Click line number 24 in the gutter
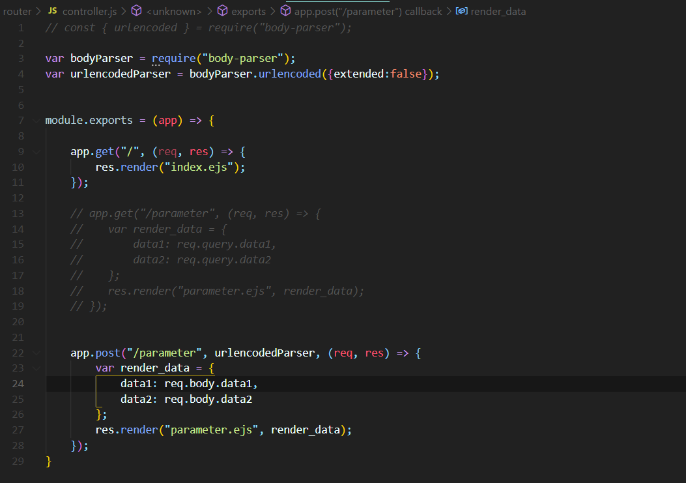This screenshot has width=686, height=483. (x=18, y=384)
